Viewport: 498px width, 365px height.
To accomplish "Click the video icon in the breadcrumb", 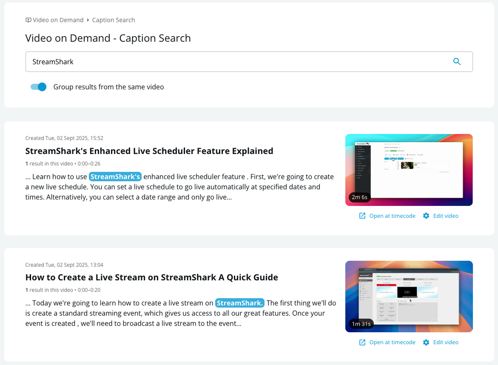I will 28,20.
